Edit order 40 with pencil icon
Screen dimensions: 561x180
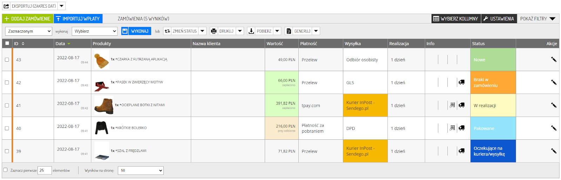pyautogui.click(x=554, y=128)
